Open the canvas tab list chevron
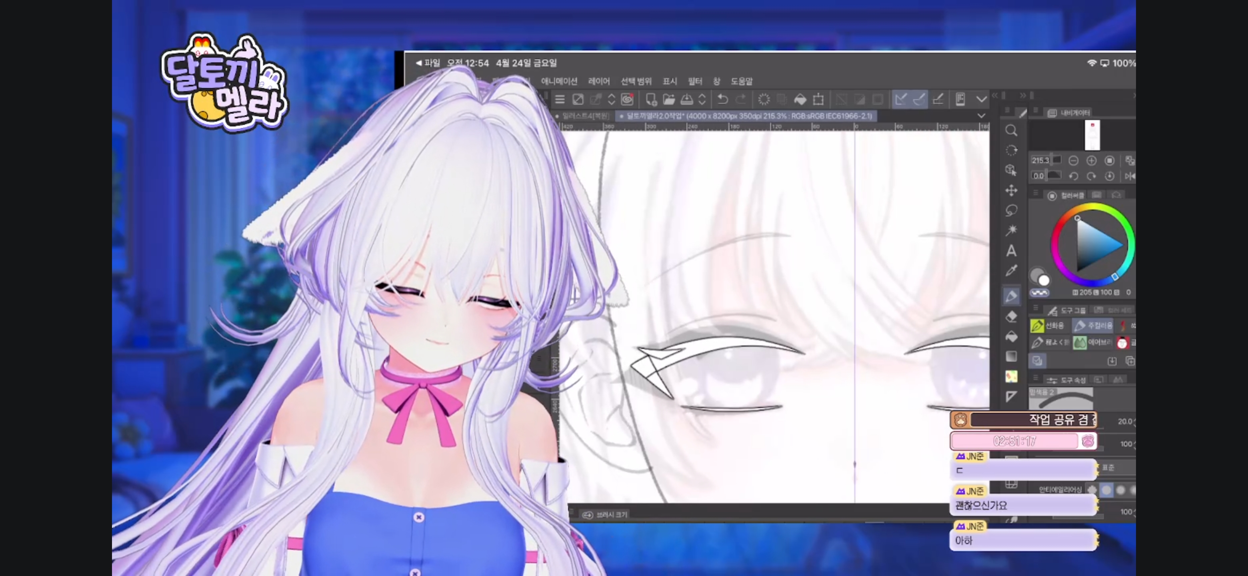The height and width of the screenshot is (576, 1248). point(981,116)
